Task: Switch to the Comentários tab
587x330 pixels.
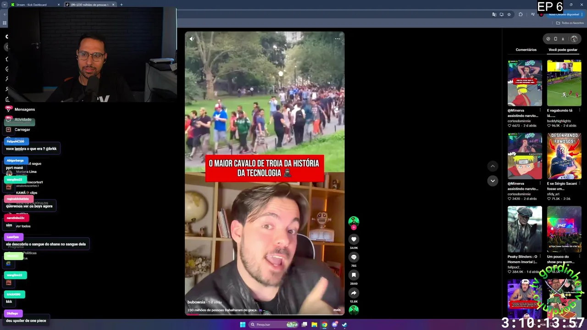Action: (526, 50)
